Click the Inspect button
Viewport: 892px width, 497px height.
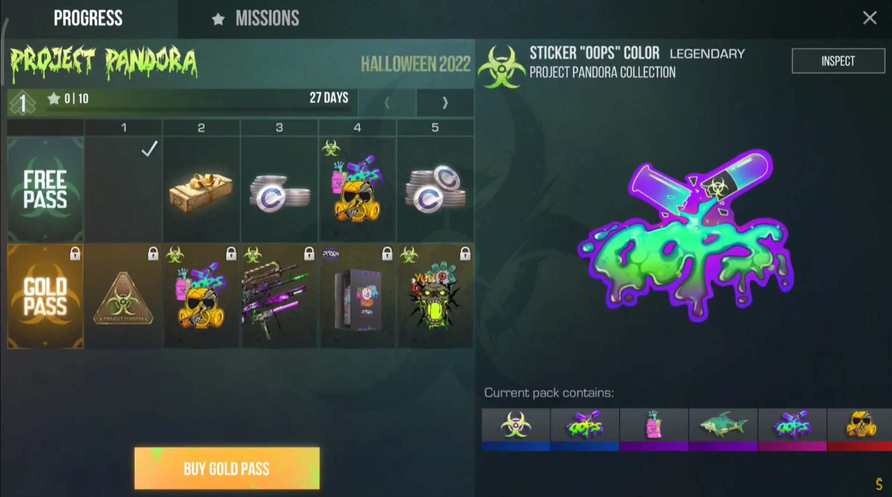tap(838, 61)
